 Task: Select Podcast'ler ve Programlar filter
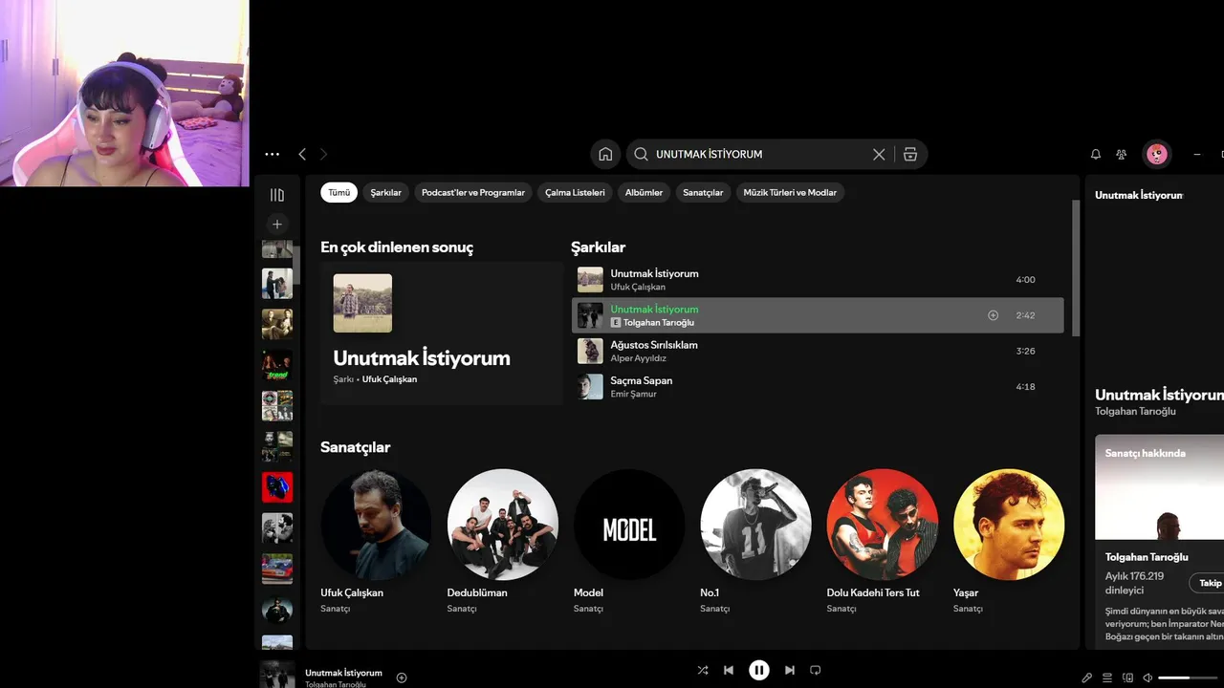point(473,192)
